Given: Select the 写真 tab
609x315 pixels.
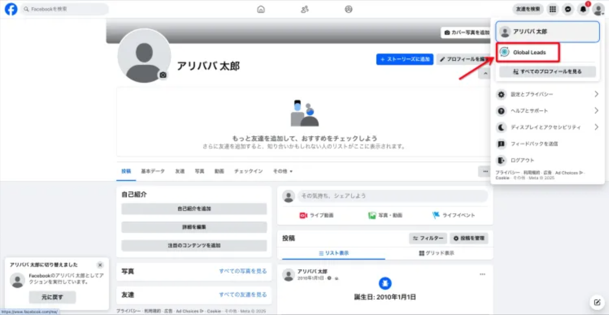Looking at the screenshot, I should pyautogui.click(x=199, y=171).
